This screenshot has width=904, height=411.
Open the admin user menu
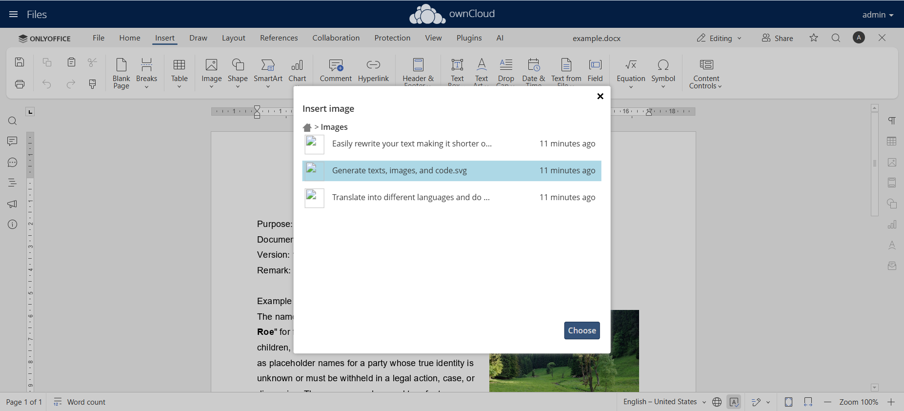pos(878,15)
